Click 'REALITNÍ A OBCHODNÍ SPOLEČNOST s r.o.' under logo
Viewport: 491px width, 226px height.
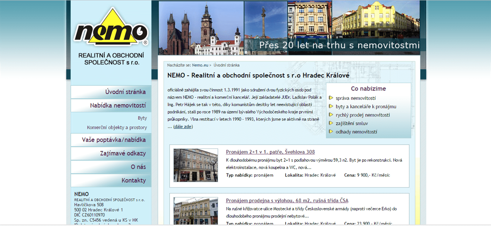pyautogui.click(x=111, y=58)
